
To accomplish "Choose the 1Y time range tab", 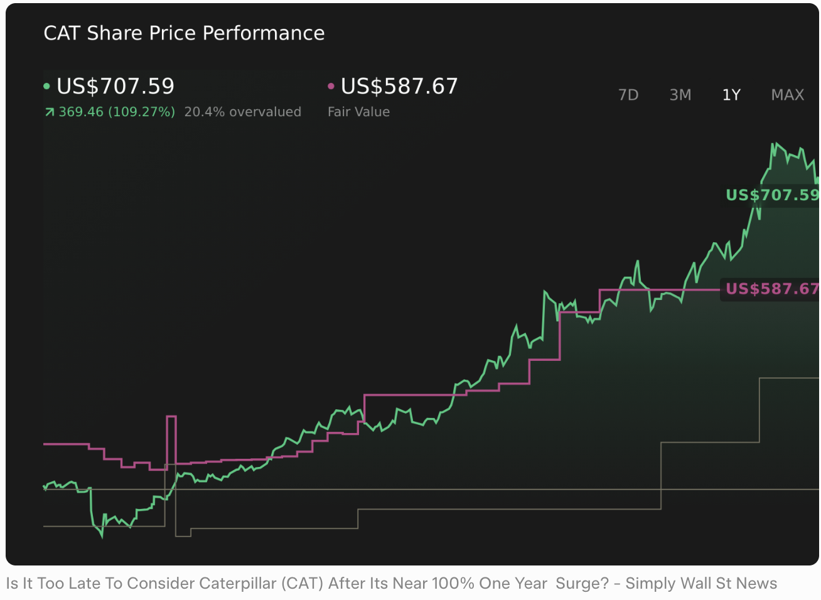I will click(731, 95).
